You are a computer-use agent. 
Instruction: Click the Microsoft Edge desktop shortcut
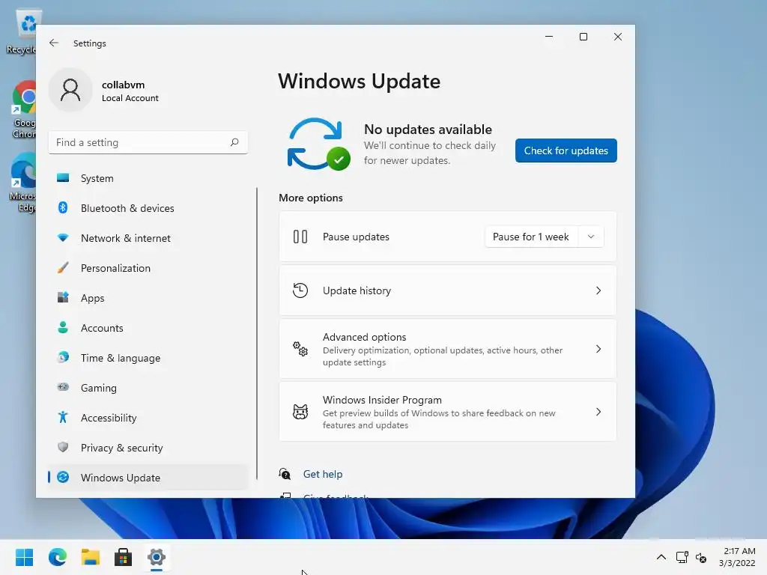(22, 182)
